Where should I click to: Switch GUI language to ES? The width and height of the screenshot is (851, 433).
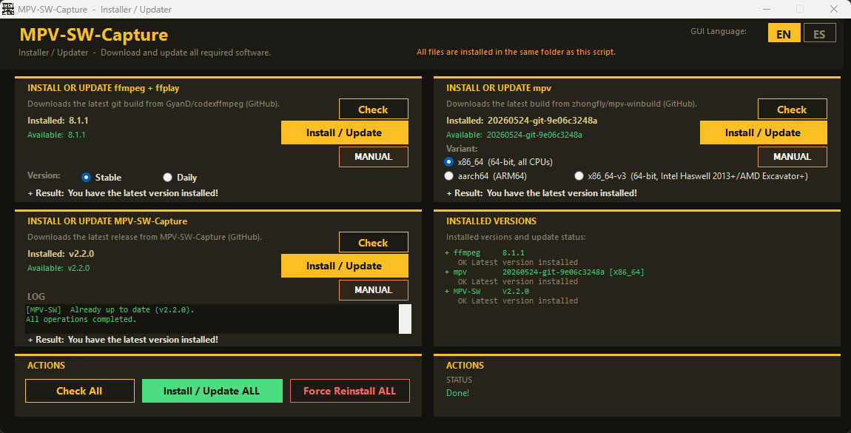(819, 33)
